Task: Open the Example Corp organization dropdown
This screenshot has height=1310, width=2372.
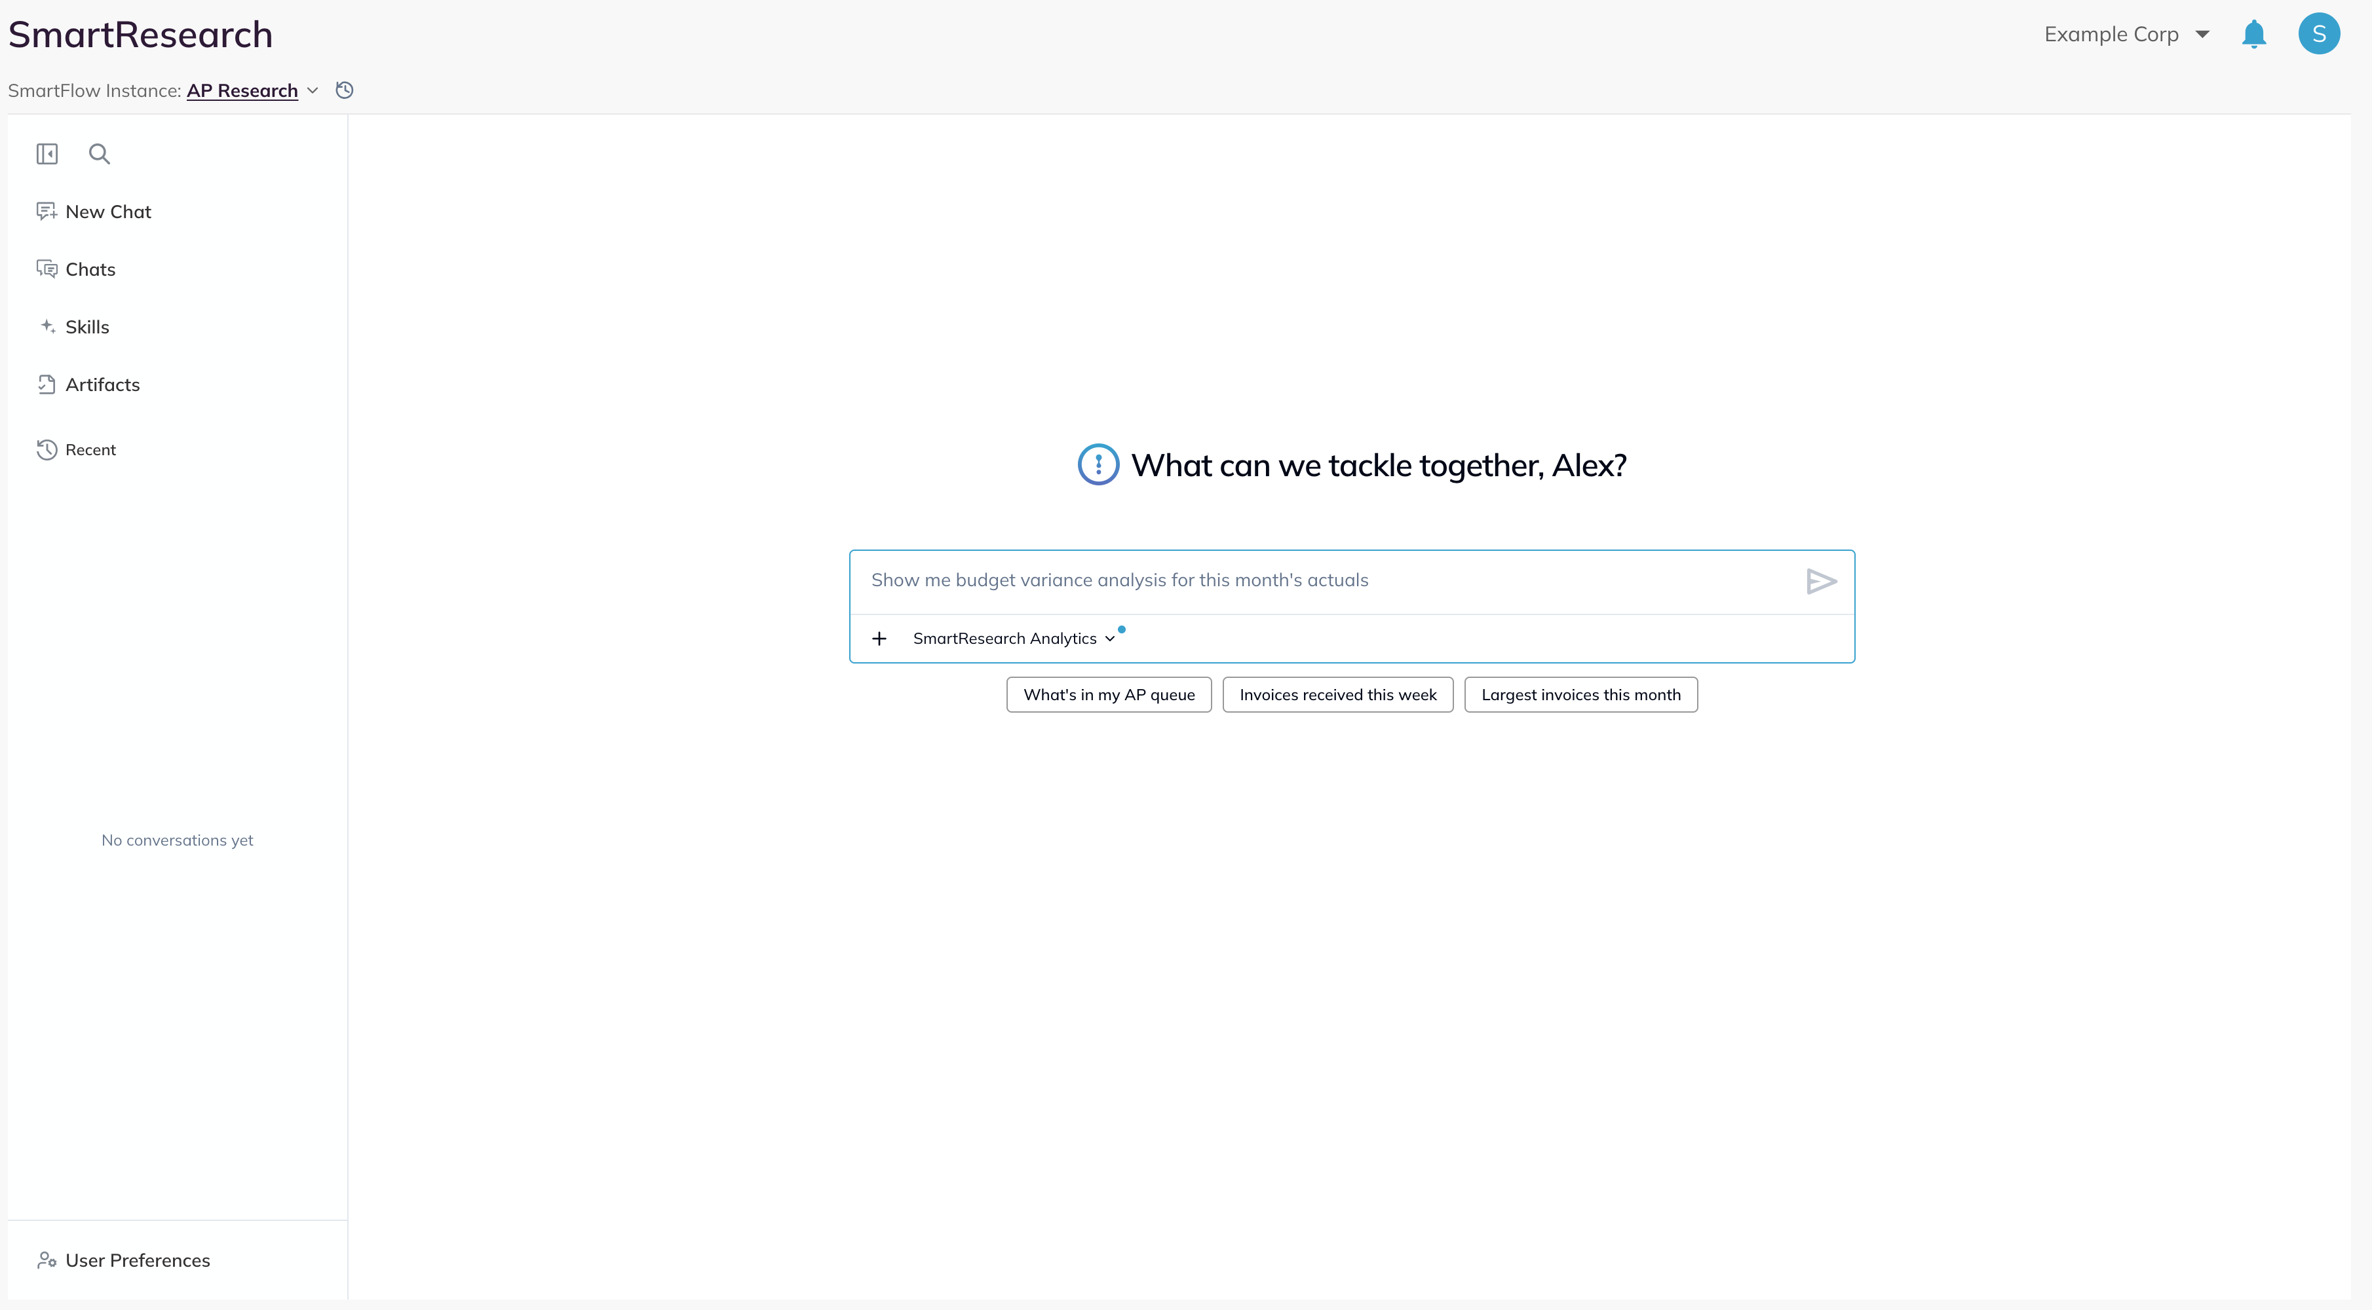Action: [x=2126, y=34]
